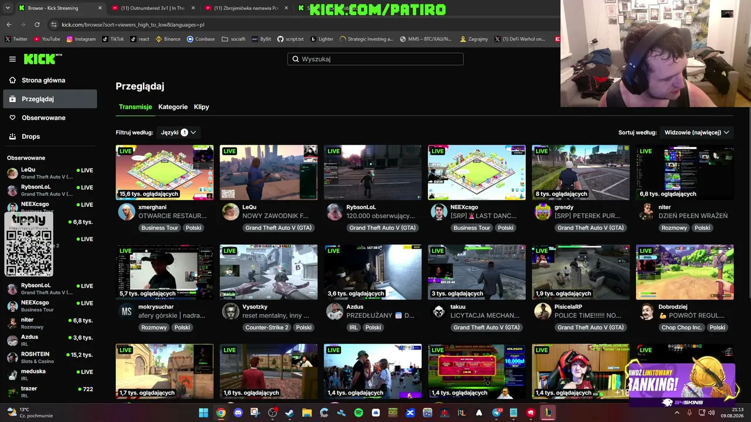751x422 pixels.
Task: Open the Kick hamburger sidebar menu
Action: pos(12,59)
